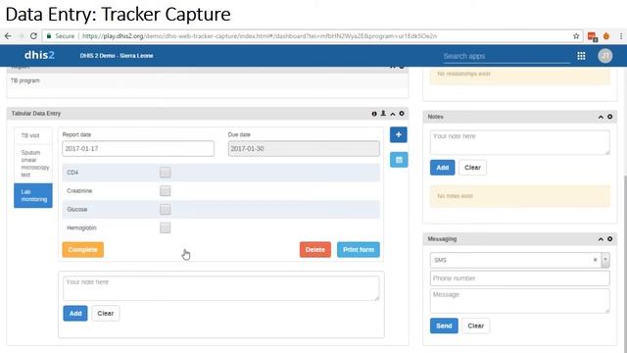This screenshot has height=353, width=627.
Task: Clear the SMS selection with x
Action: point(595,260)
